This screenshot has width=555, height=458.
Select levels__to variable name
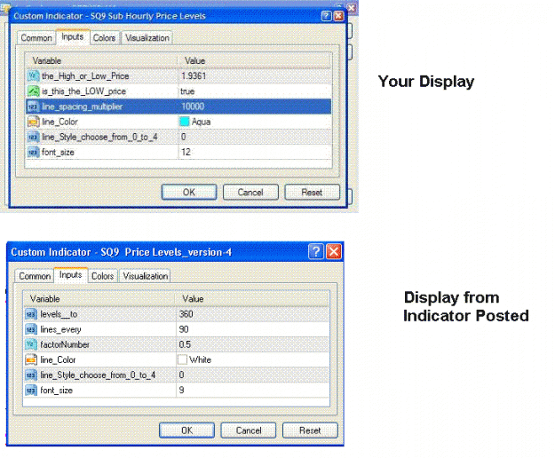click(59, 314)
